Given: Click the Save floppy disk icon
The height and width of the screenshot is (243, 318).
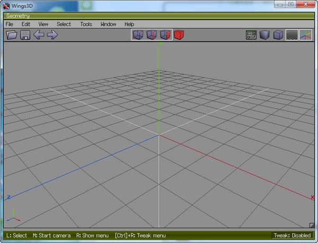Looking at the screenshot, I should click(x=25, y=35).
